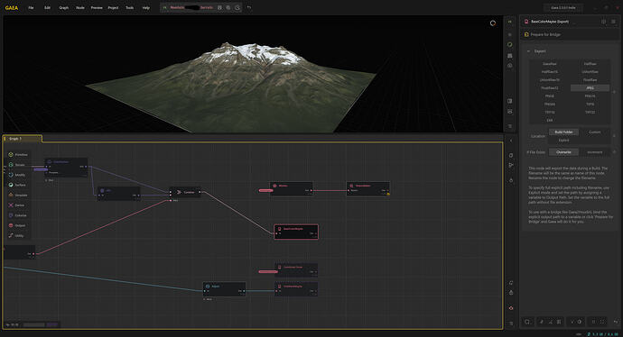Screen dimensions: 623x337
Task: Select the PNG8 export format
Action: point(550,96)
